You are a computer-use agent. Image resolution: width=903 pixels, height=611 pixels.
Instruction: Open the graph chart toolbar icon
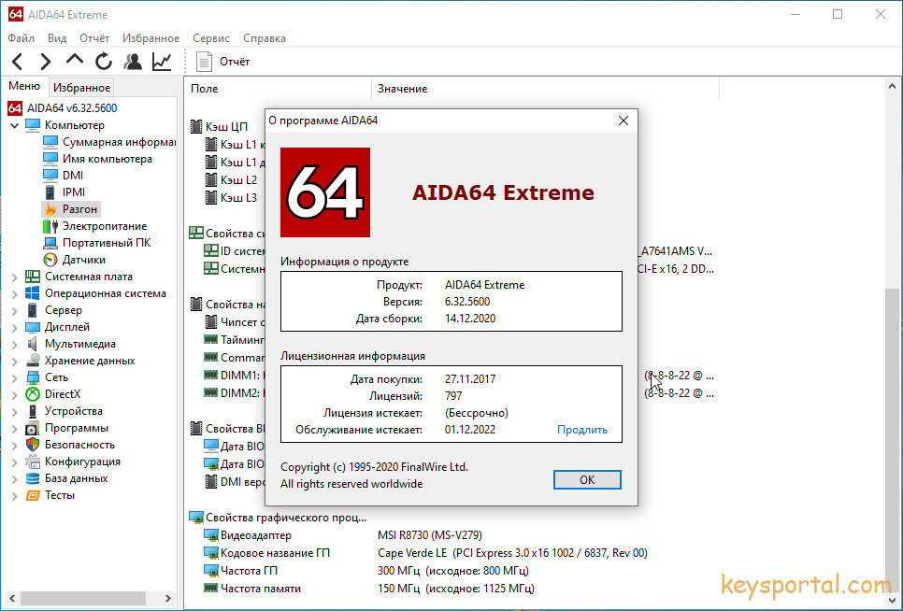coord(162,62)
